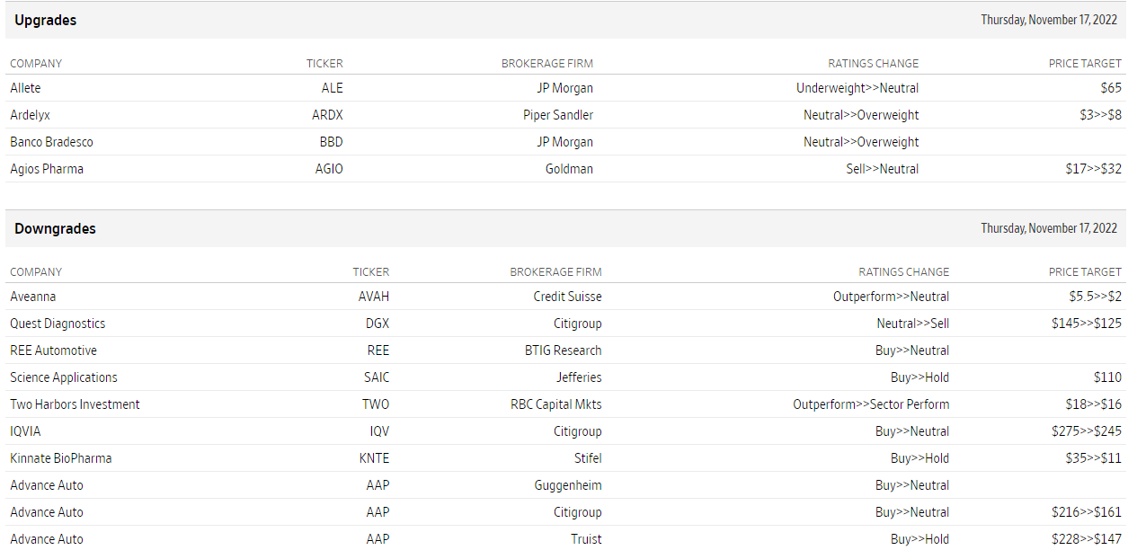Viewport: 1128px width, 550px height.
Task: Click the Upgrades section heading
Action: (45, 20)
